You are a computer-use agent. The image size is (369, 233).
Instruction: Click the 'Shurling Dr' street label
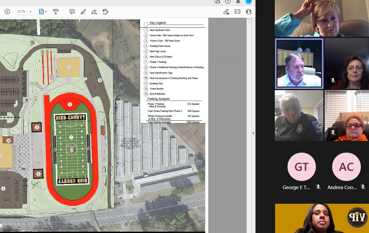(190, 201)
